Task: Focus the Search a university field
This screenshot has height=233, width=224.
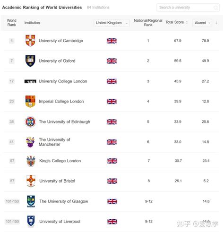Action: [188, 8]
